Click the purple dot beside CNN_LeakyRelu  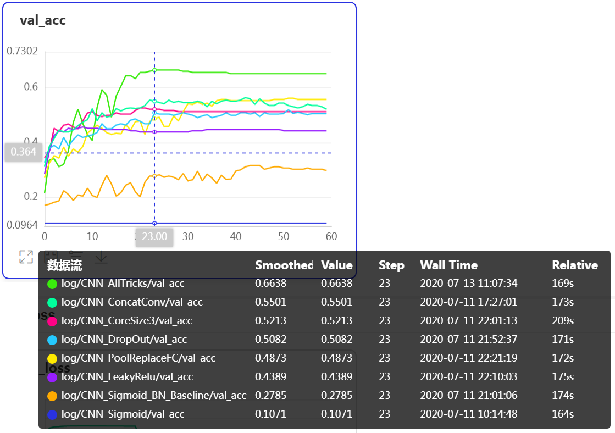pyautogui.click(x=52, y=378)
